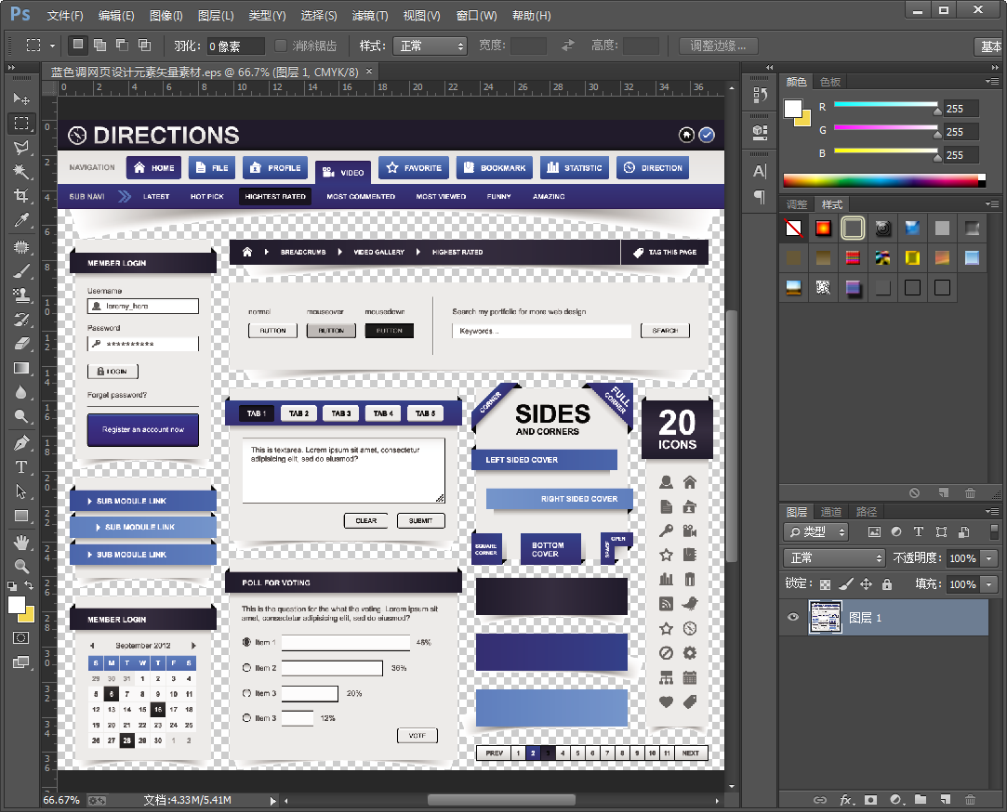
Task: Open the 滤镜(T) menu
Action: tap(370, 16)
